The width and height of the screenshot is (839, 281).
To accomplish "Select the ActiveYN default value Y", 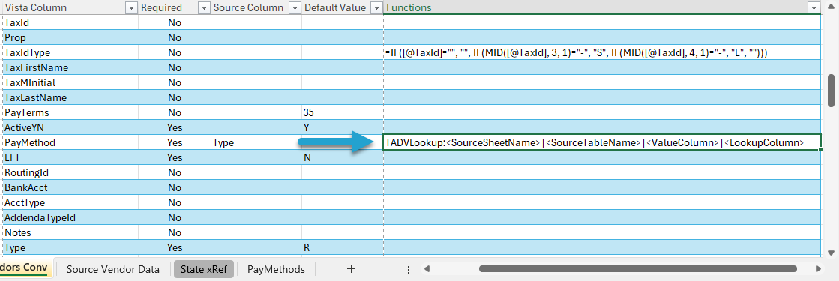I will point(343,127).
